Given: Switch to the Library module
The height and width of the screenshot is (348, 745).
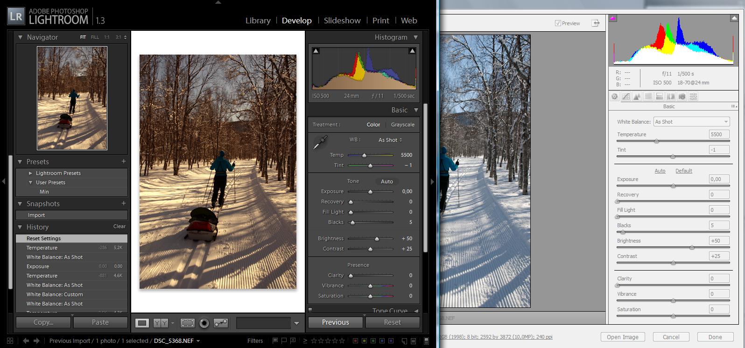Looking at the screenshot, I should click(258, 21).
